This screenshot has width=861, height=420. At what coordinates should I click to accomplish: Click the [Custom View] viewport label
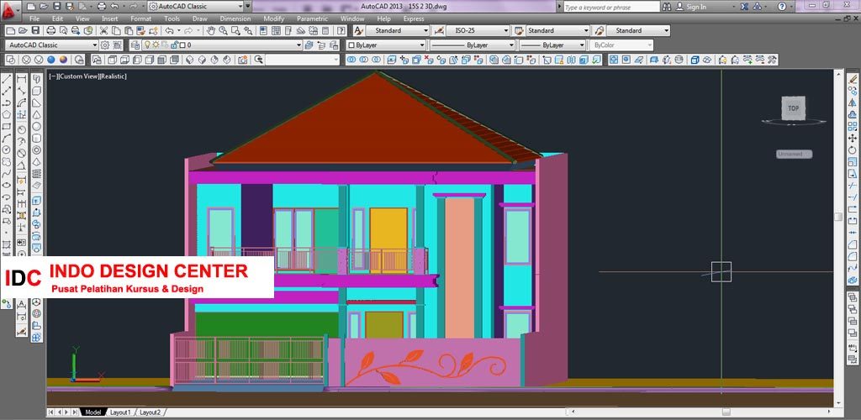[78, 76]
